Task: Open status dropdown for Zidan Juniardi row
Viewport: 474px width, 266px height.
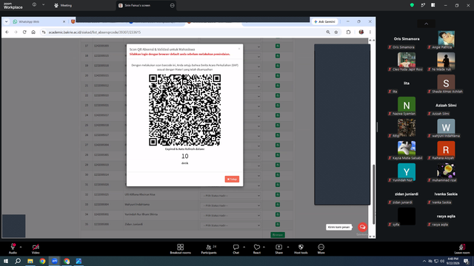Action: [230, 225]
